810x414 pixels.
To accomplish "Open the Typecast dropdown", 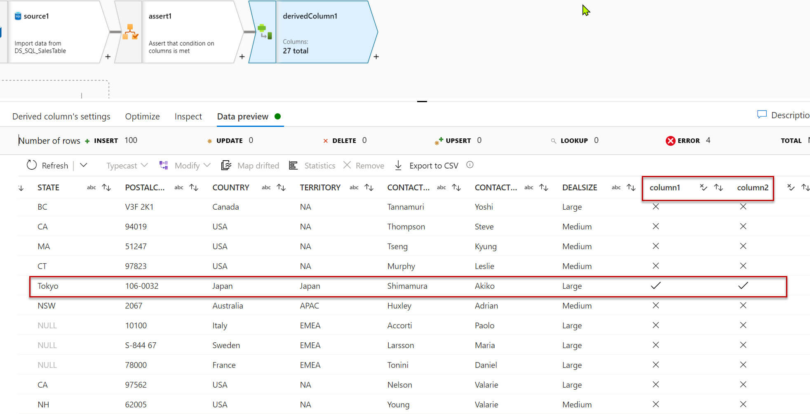I will pos(127,166).
